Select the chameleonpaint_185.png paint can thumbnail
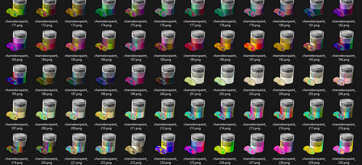Viewport: 362px width, 165px height. tap(76, 41)
